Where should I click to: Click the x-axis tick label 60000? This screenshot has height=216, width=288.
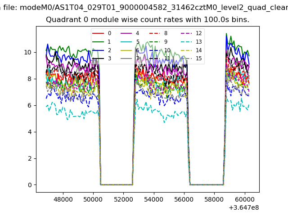pyautogui.click(x=245, y=199)
